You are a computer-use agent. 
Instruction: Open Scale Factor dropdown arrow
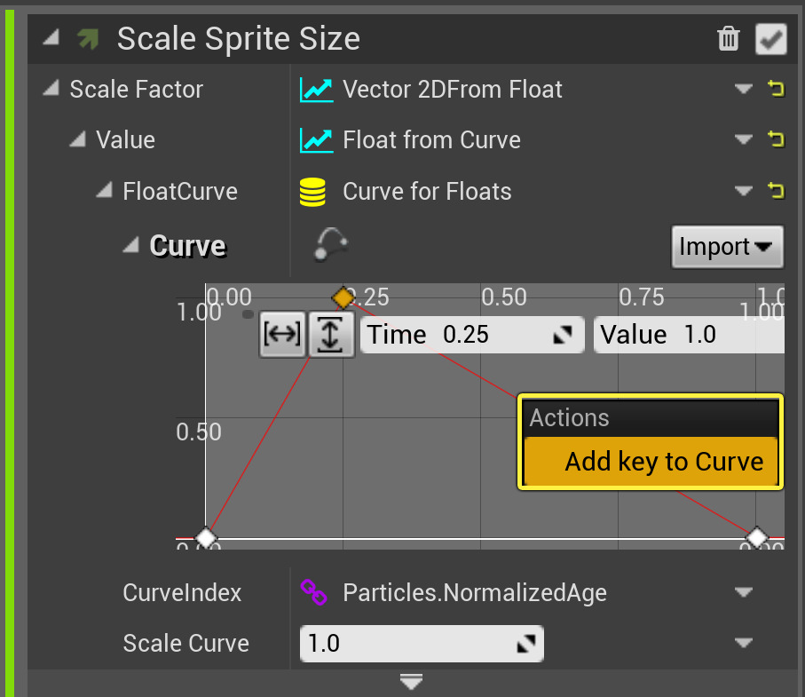point(743,89)
